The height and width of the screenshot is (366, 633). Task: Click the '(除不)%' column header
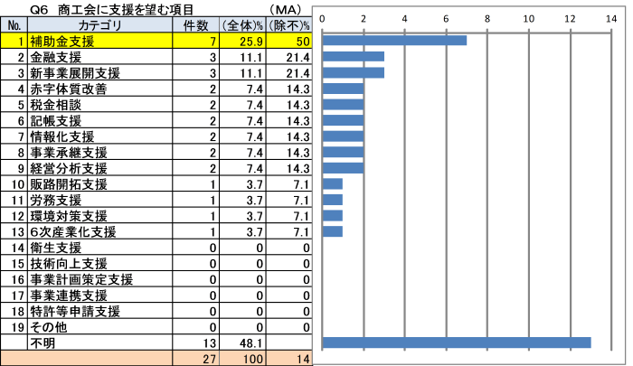289,25
